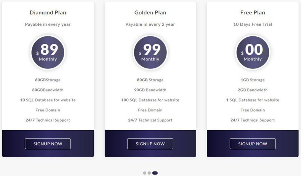Click the $89 Monthly price badge
The image size is (301, 176).
coord(48,52)
